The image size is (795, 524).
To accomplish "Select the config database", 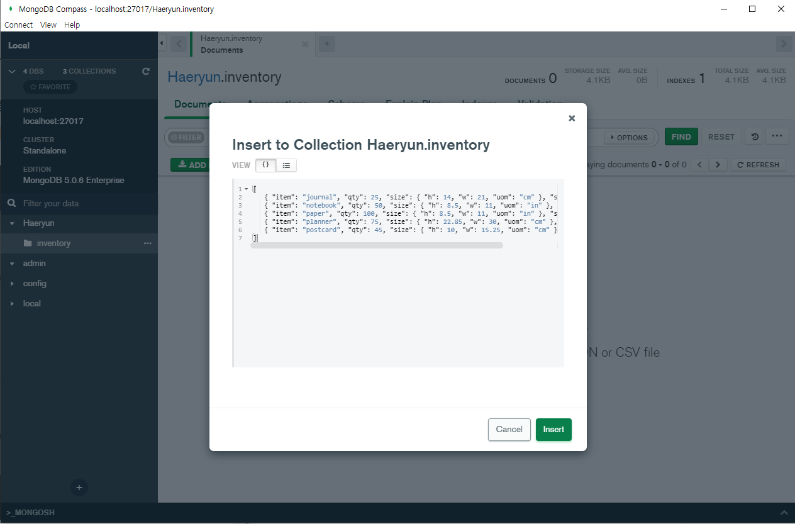I will pos(35,284).
